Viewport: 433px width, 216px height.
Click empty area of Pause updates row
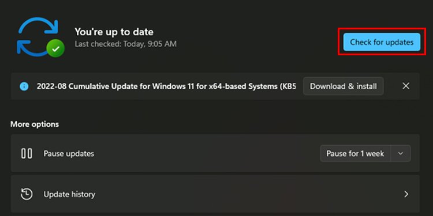coord(207,153)
